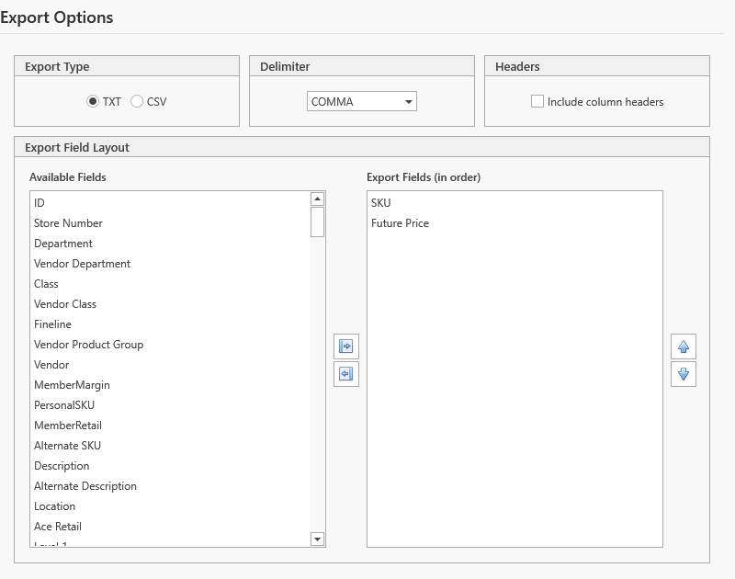Move export field down in order
Screen dimensions: 735x579
pyautogui.click(x=683, y=374)
